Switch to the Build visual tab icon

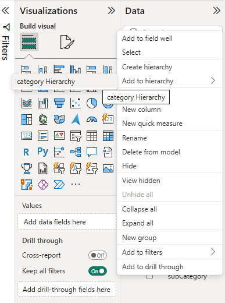tap(29, 42)
